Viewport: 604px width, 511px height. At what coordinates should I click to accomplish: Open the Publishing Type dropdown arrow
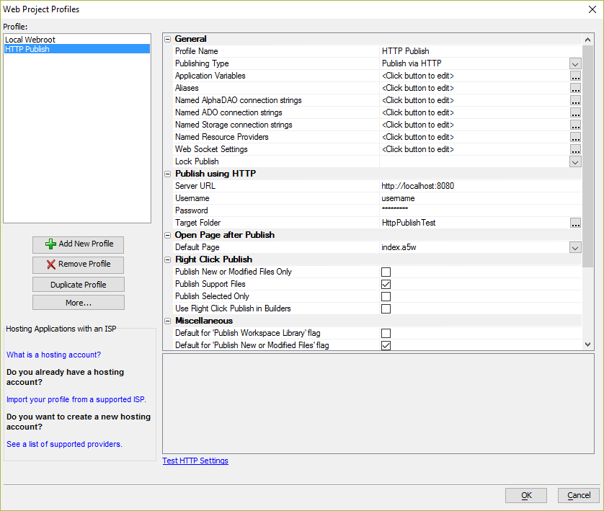tap(575, 64)
